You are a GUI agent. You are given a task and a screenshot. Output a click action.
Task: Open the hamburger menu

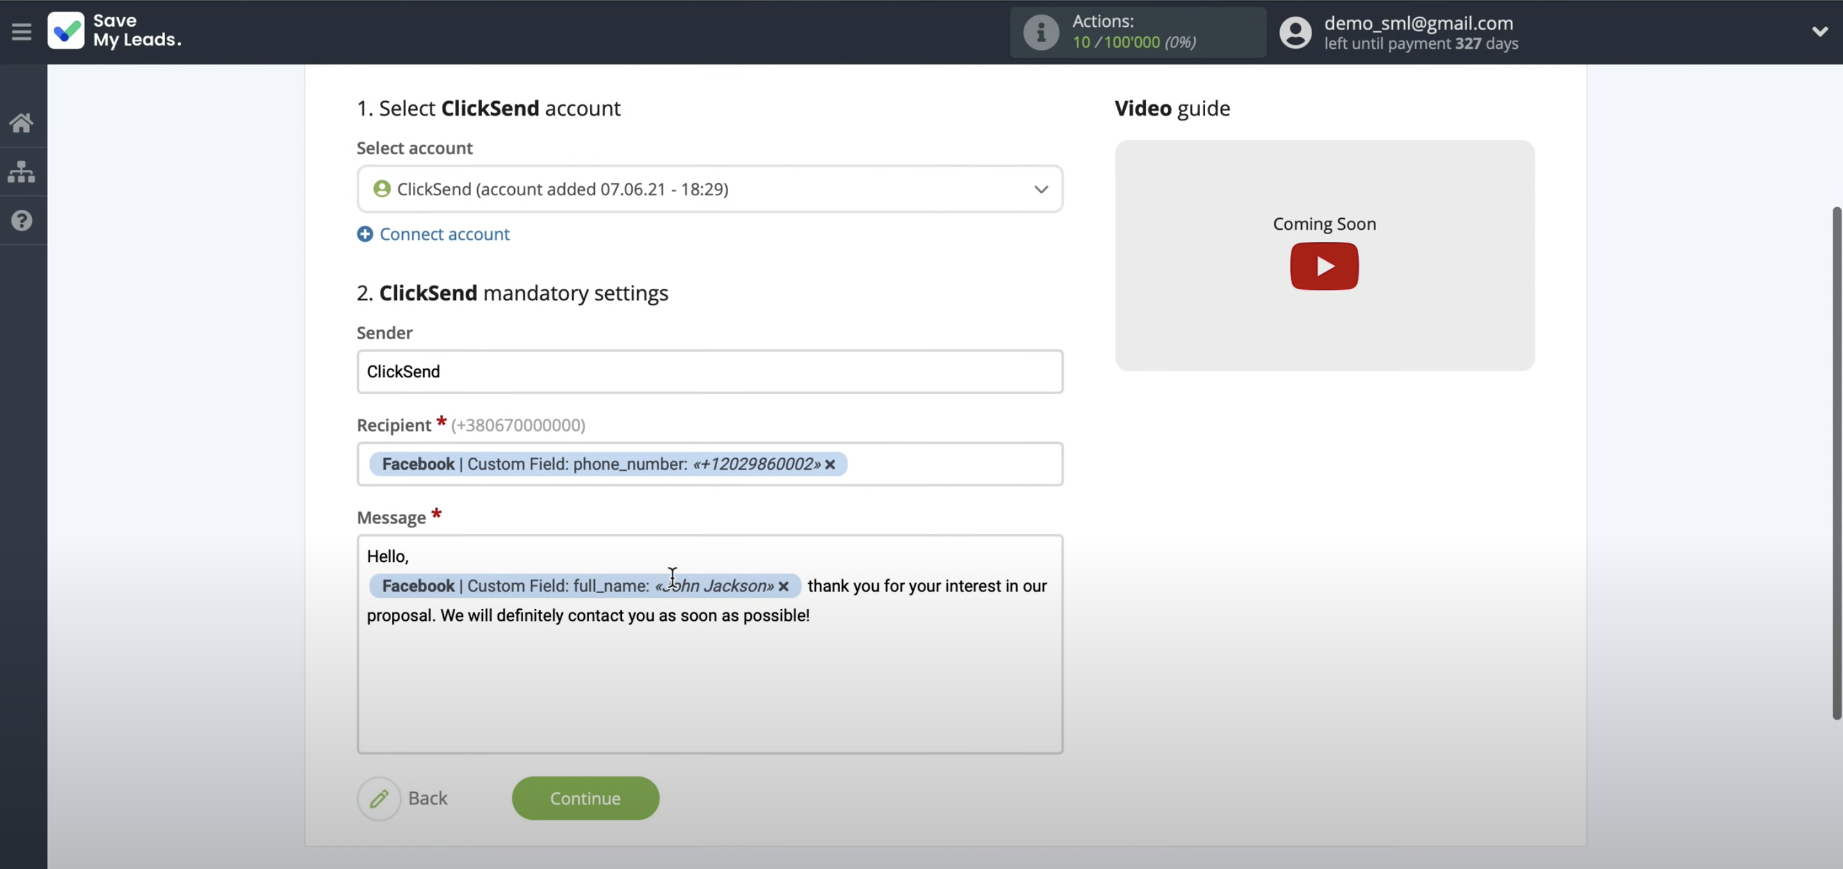(x=22, y=31)
